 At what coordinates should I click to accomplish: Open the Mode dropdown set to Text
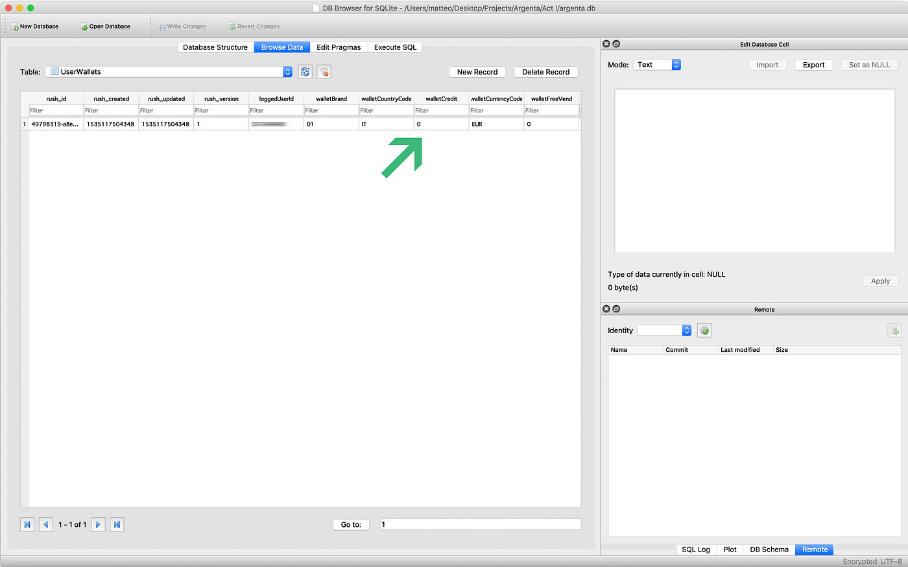(x=657, y=65)
